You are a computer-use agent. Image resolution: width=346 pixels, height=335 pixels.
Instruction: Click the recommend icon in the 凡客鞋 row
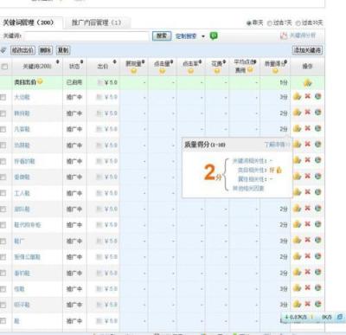tap(297, 128)
